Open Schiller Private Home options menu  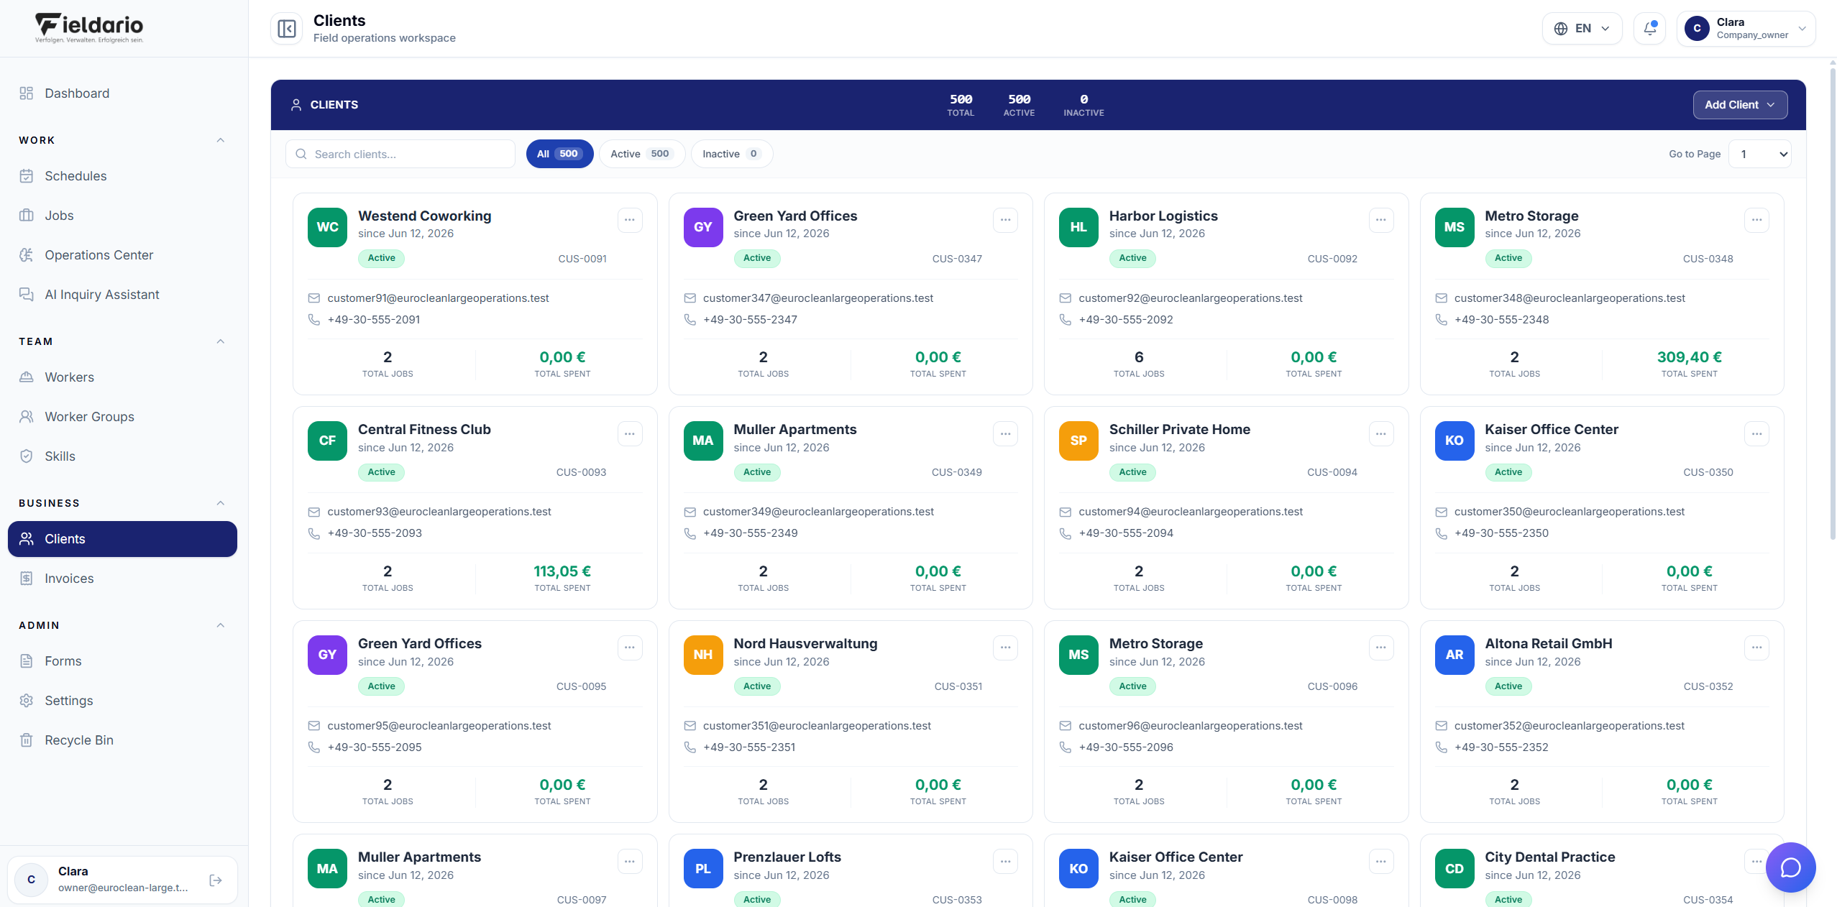1381,434
